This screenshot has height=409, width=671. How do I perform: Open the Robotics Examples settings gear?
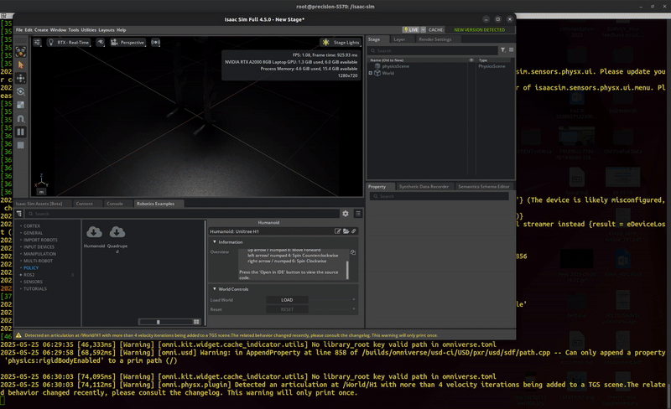345,214
